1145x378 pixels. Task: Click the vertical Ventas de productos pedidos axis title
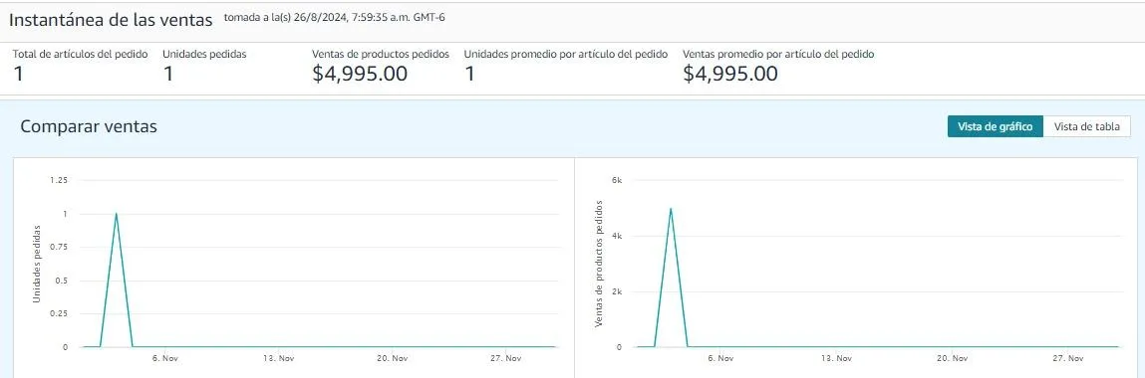click(x=598, y=263)
